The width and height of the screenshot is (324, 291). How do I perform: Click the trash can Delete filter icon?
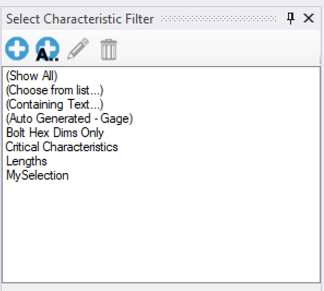tap(109, 49)
